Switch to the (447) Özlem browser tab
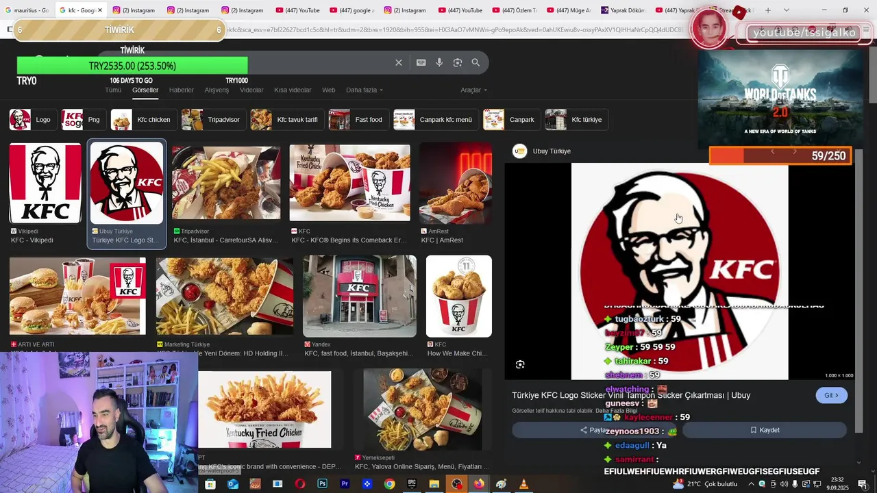Image resolution: width=877 pixels, height=493 pixels. tap(514, 10)
